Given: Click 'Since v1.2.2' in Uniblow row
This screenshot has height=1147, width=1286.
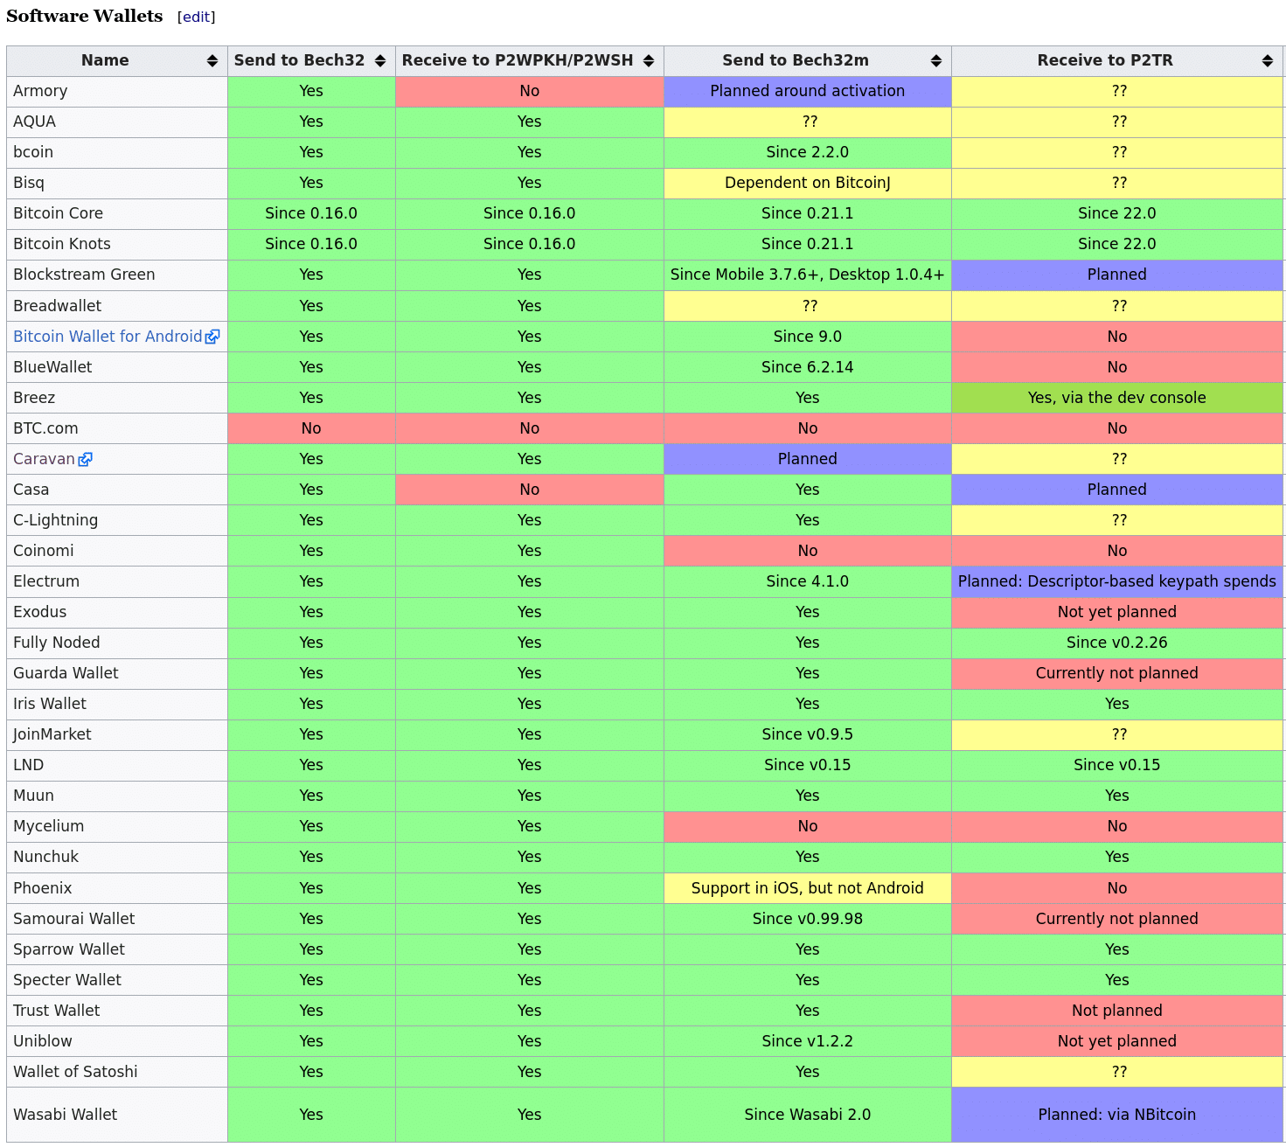Looking at the screenshot, I should (808, 1041).
